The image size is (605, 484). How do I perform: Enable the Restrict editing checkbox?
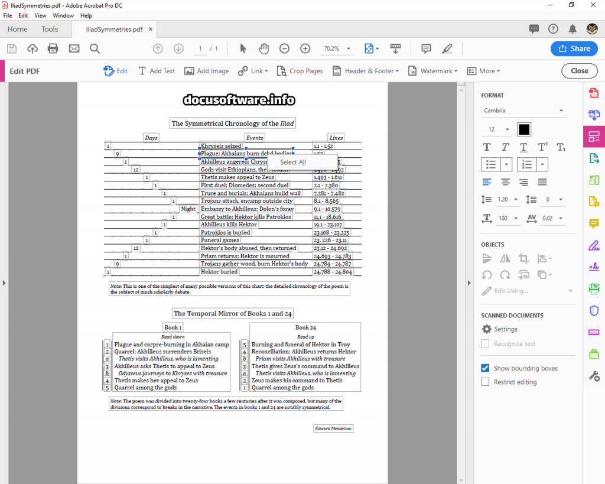pyautogui.click(x=485, y=382)
